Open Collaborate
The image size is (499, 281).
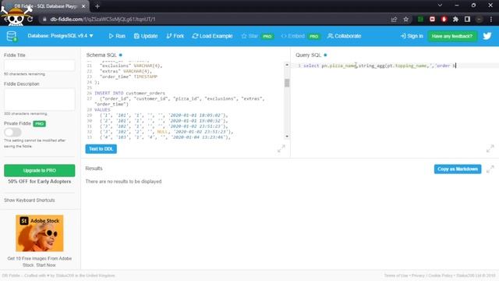tap(344, 36)
